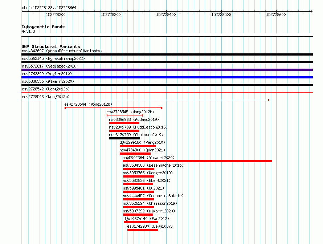The image size is (323, 244).
Task: Select the esv2728545 bracketed red line
Action: [x=124, y=115]
